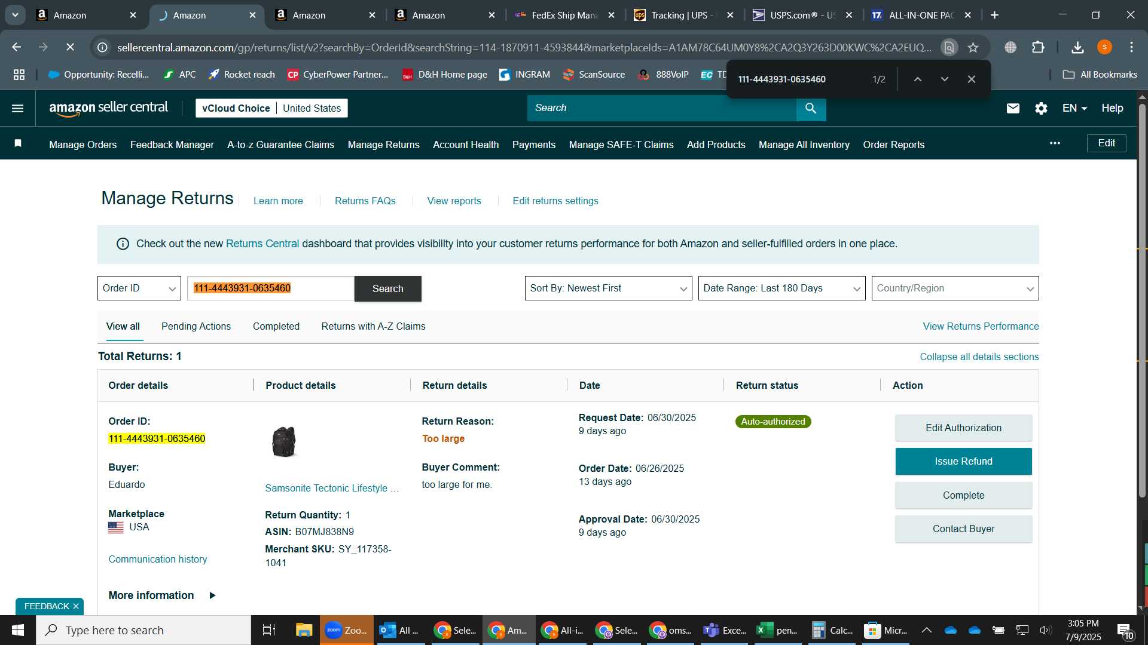This screenshot has width=1148, height=645.
Task: Open a new browser tab
Action: tap(994, 15)
